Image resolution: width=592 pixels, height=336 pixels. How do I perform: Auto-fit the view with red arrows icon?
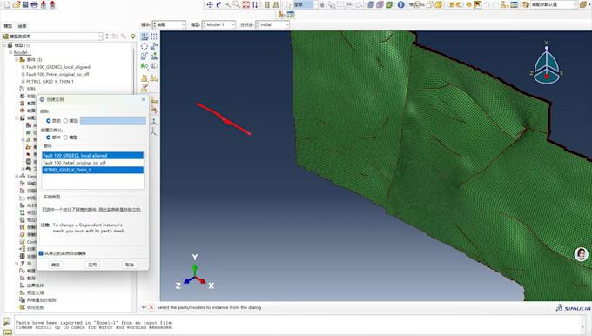(x=246, y=5)
